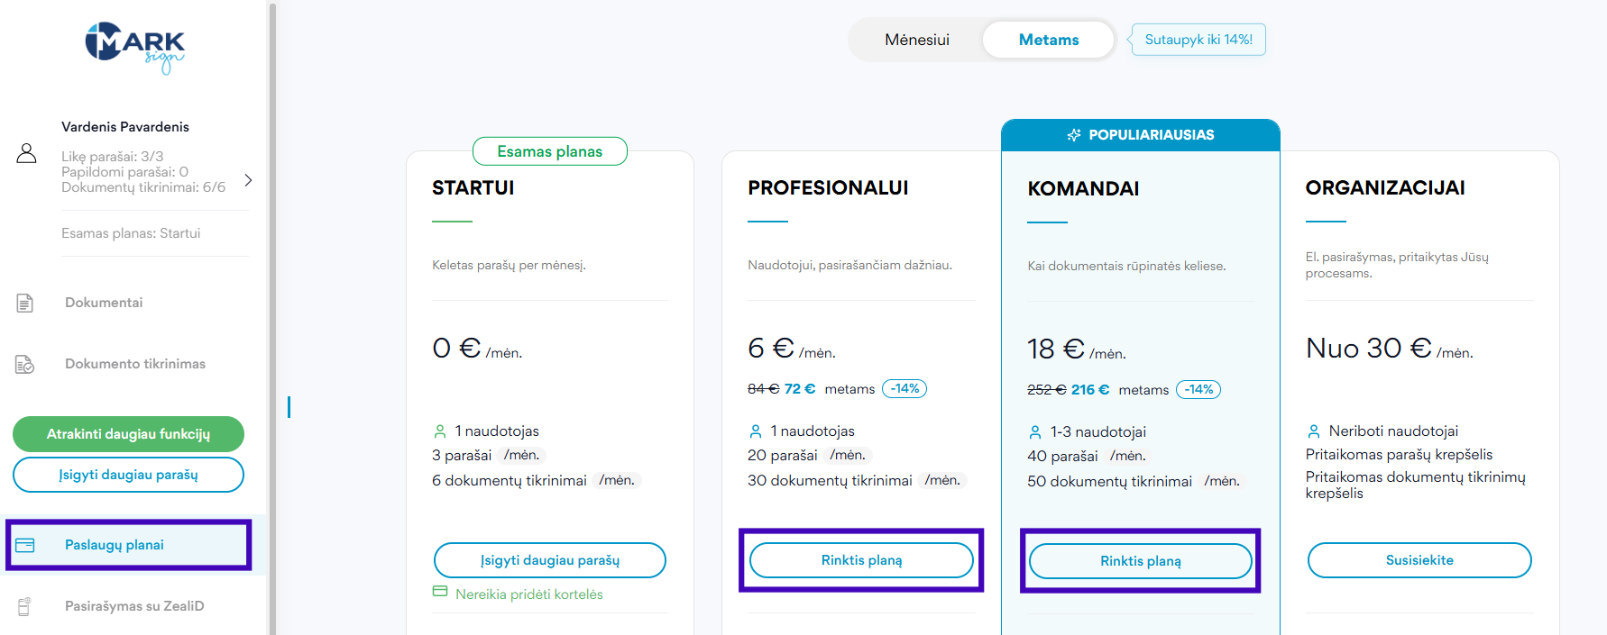The width and height of the screenshot is (1607, 635).
Task: Click the MarkSign logo
Action: [134, 47]
